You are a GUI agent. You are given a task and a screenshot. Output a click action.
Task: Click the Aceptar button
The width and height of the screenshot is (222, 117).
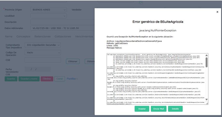coord(142,109)
